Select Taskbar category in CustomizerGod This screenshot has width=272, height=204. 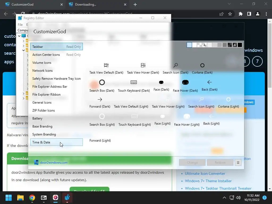pos(56,47)
